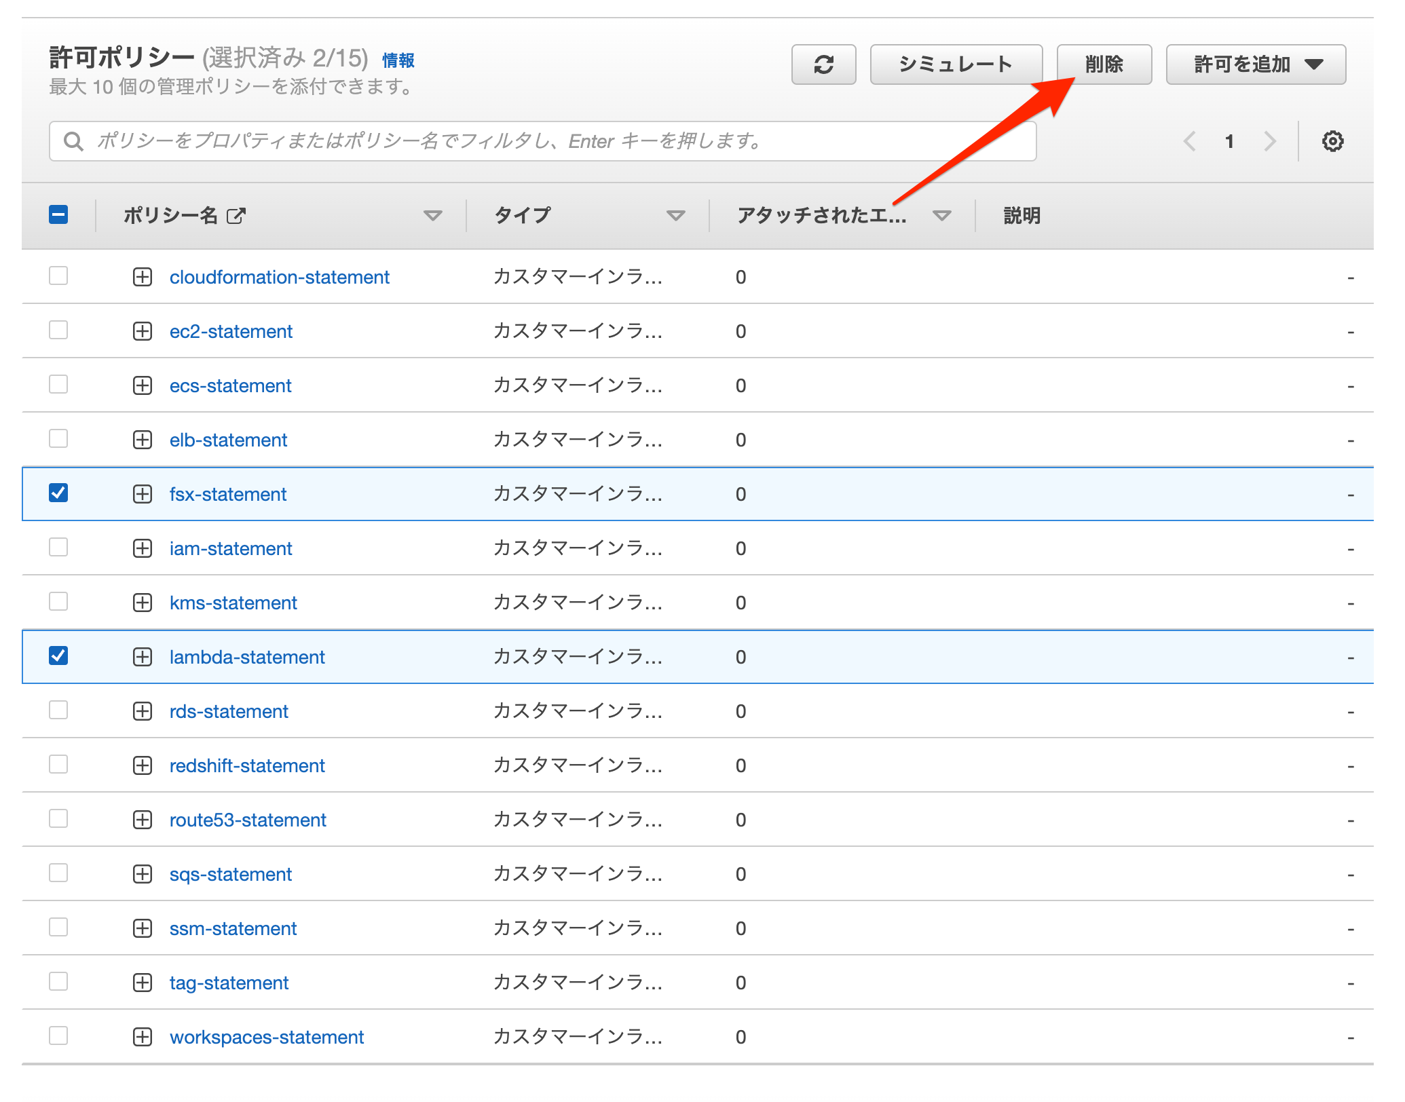Viewport: 1405px width, 1102px height.
Task: Click the シミュレート button
Action: click(956, 64)
